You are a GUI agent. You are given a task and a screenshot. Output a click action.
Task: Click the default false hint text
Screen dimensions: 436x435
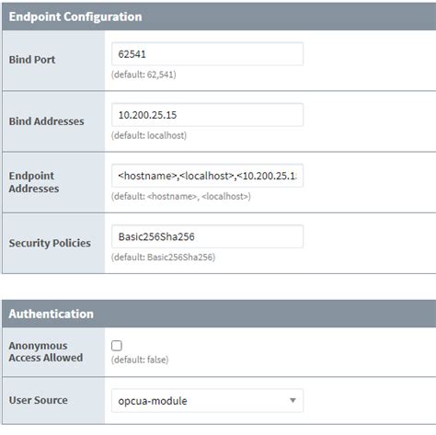point(140,360)
